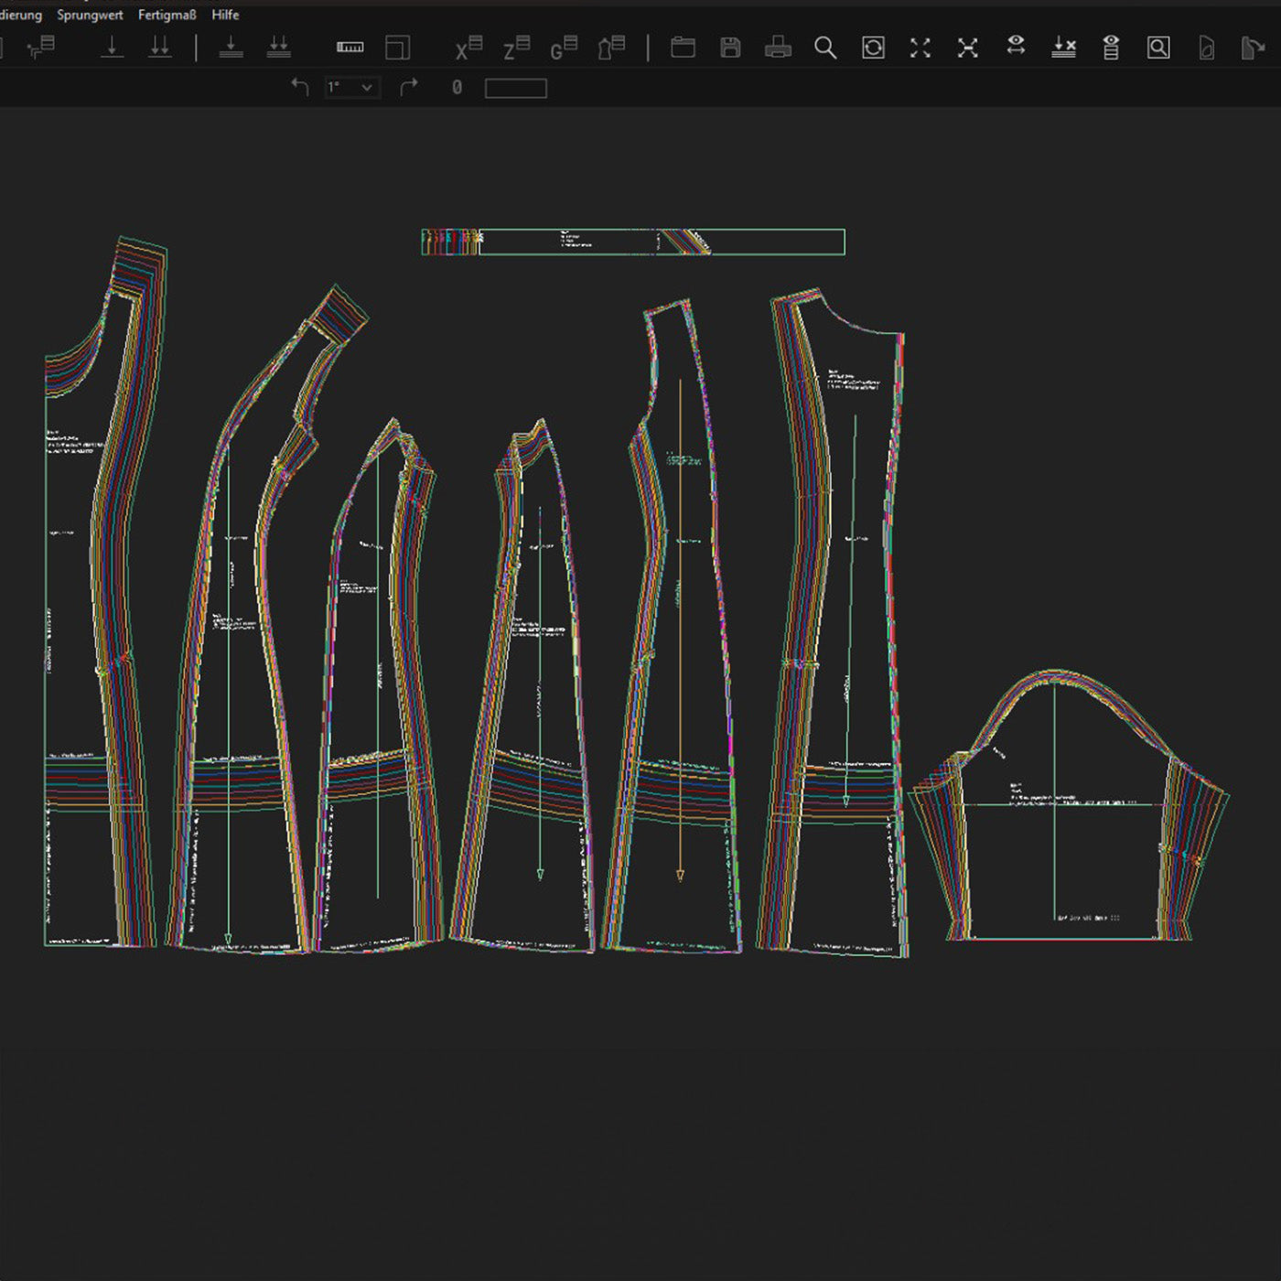Open the Z grading table icon

pos(516,48)
